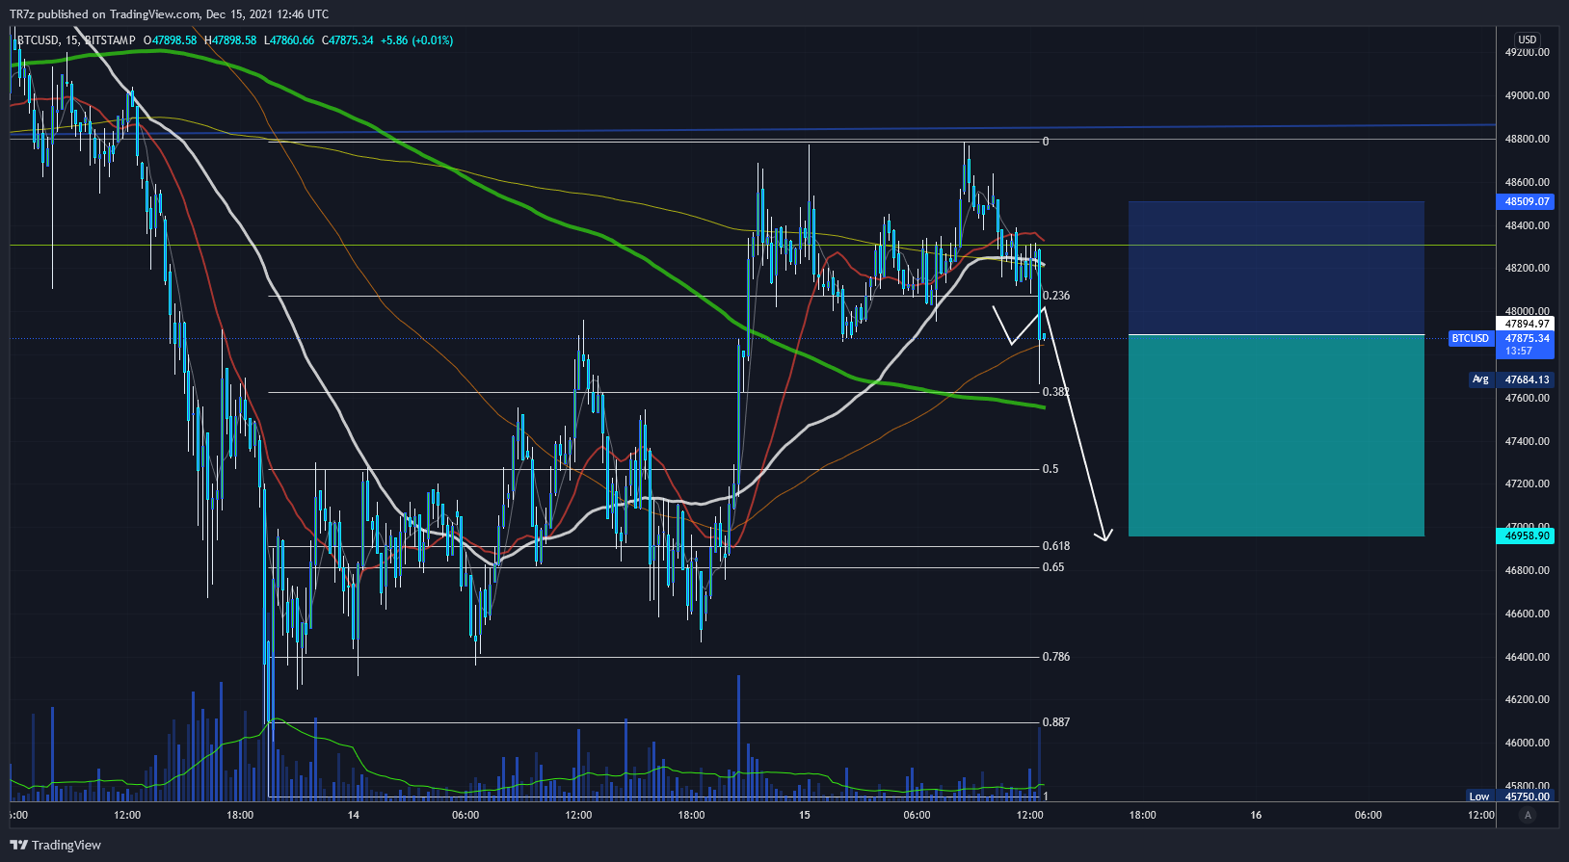
Task: Click the target price label 46958.90
Action: [x=1524, y=535]
